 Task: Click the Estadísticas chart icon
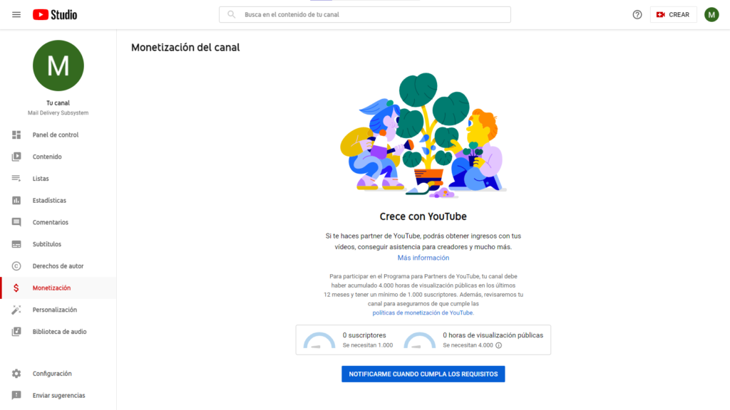(x=16, y=201)
